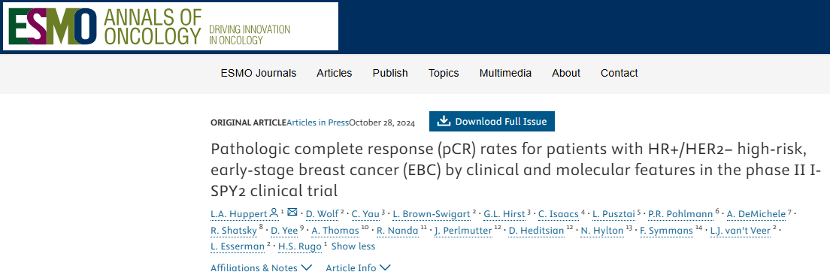Open the About menu item
The image size is (830, 278).
(x=566, y=74)
